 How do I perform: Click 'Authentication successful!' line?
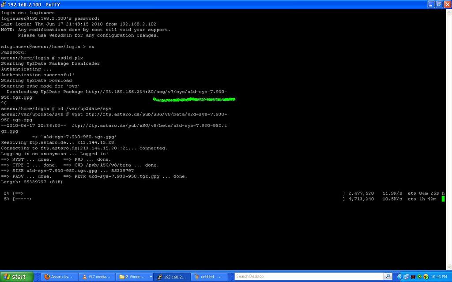click(38, 75)
